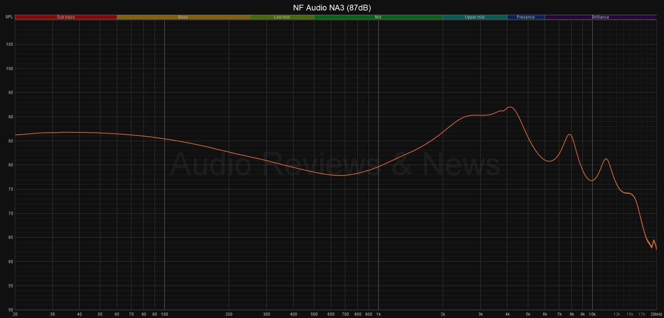The height and width of the screenshot is (318, 664).
Task: Click the SPL axis label
Action: point(9,17)
